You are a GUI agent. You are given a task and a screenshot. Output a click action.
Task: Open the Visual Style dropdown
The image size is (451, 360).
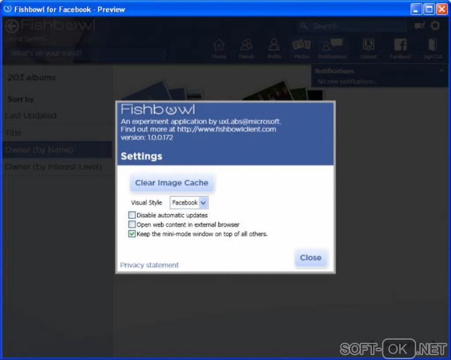[x=189, y=202]
